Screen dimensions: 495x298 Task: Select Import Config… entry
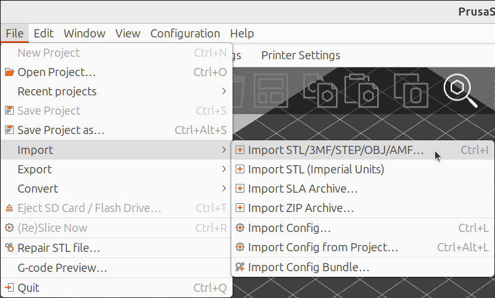pos(362,228)
